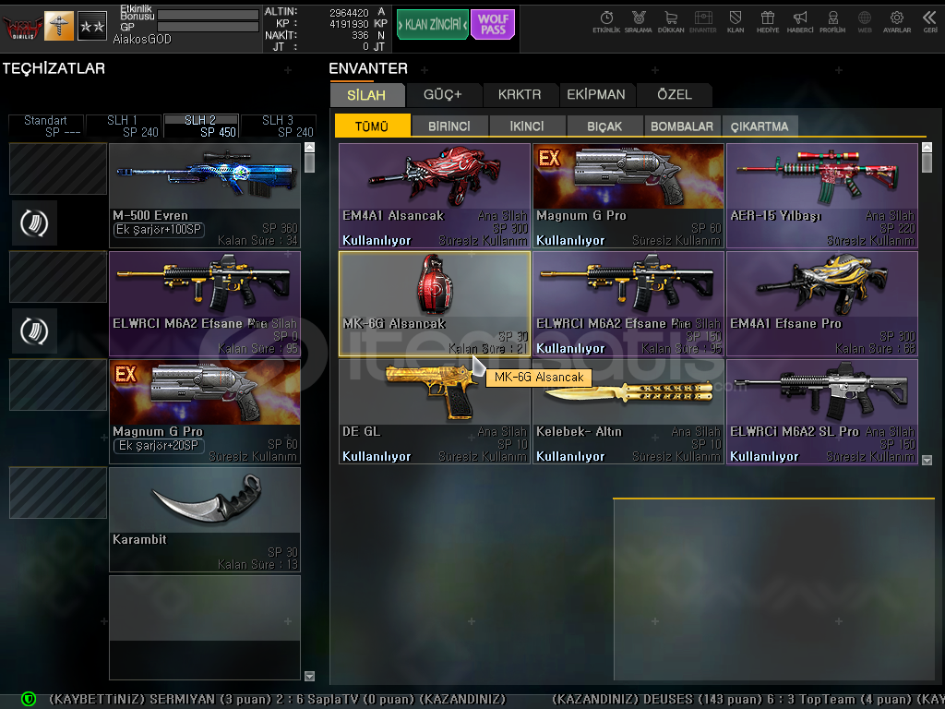Screen dimensions: 945x709
Task: Click the Wolfteam logo icon
Action: (x=22, y=27)
